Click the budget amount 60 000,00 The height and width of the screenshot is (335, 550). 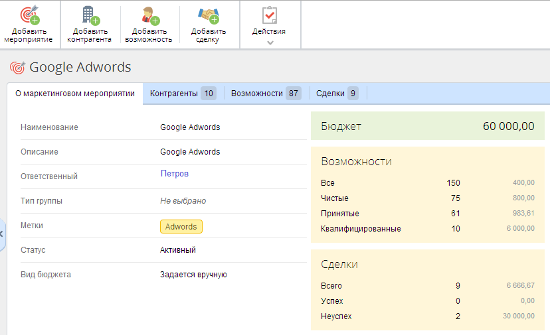(x=508, y=126)
